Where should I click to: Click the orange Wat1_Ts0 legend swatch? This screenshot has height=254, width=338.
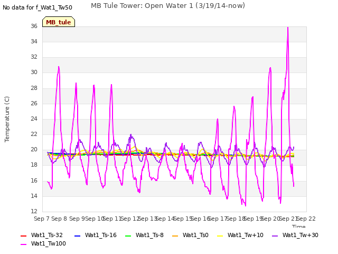coord(175,235)
